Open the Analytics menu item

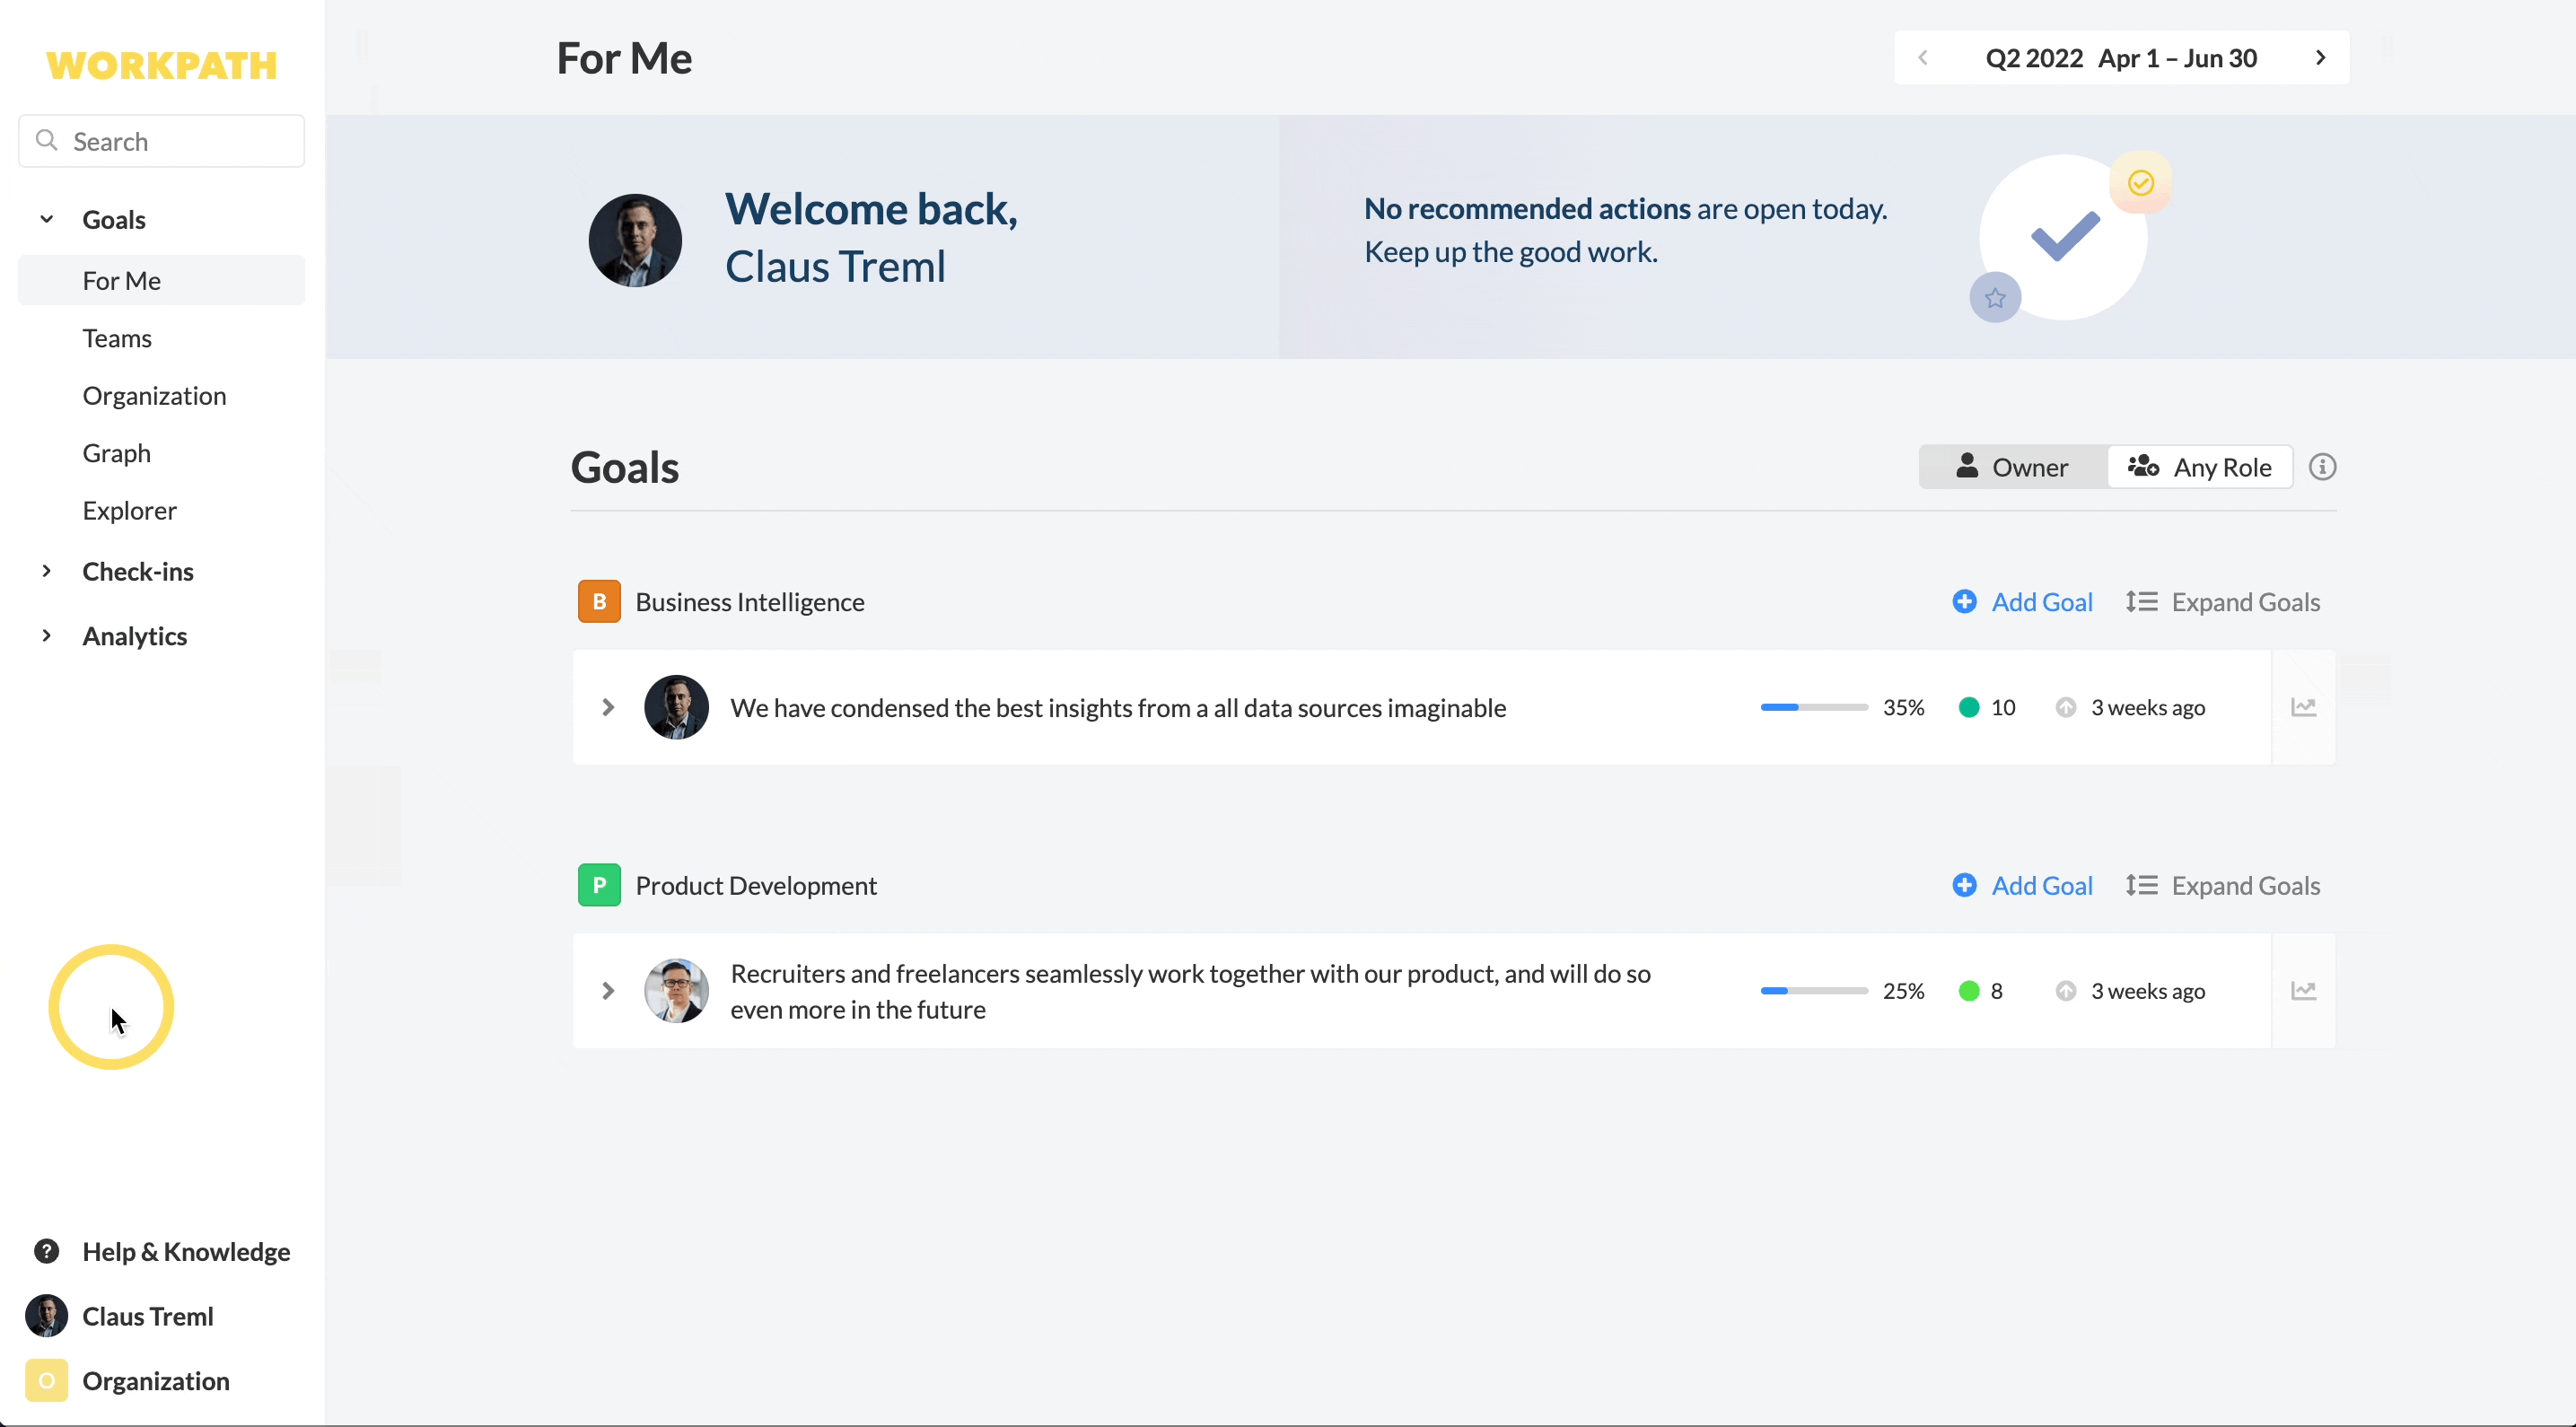coord(135,636)
